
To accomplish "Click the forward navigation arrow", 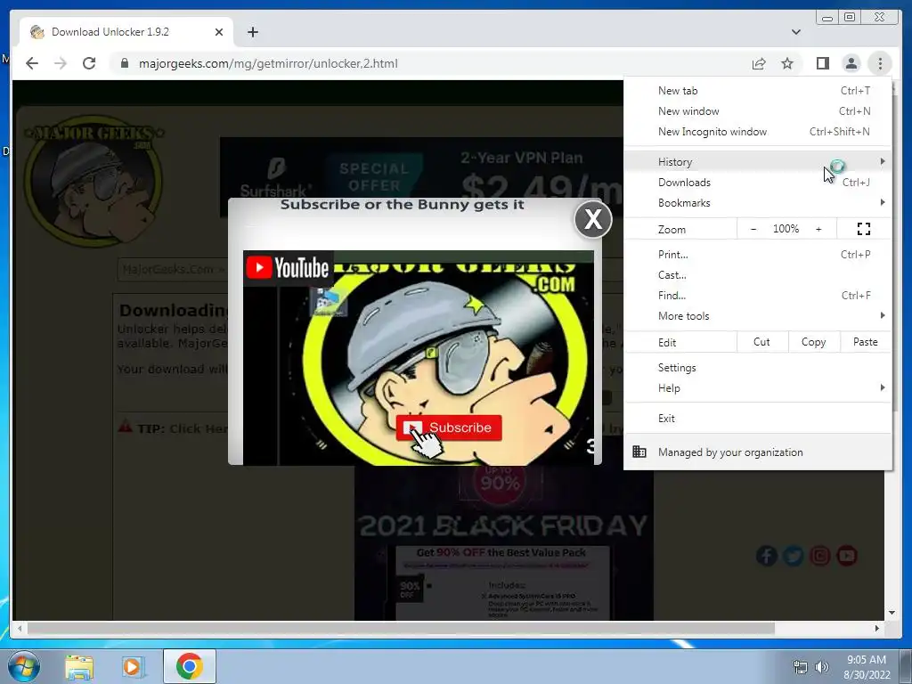I will coord(61,63).
